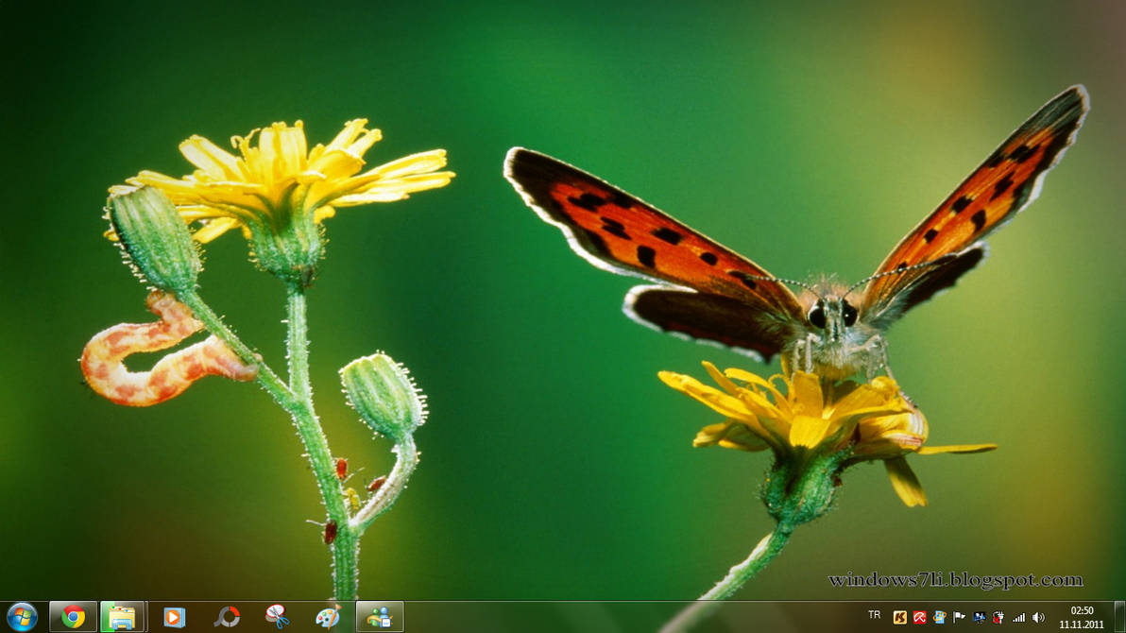This screenshot has width=1126, height=633.
Task: Click the network signal bars tray icon
Action: click(x=1020, y=617)
